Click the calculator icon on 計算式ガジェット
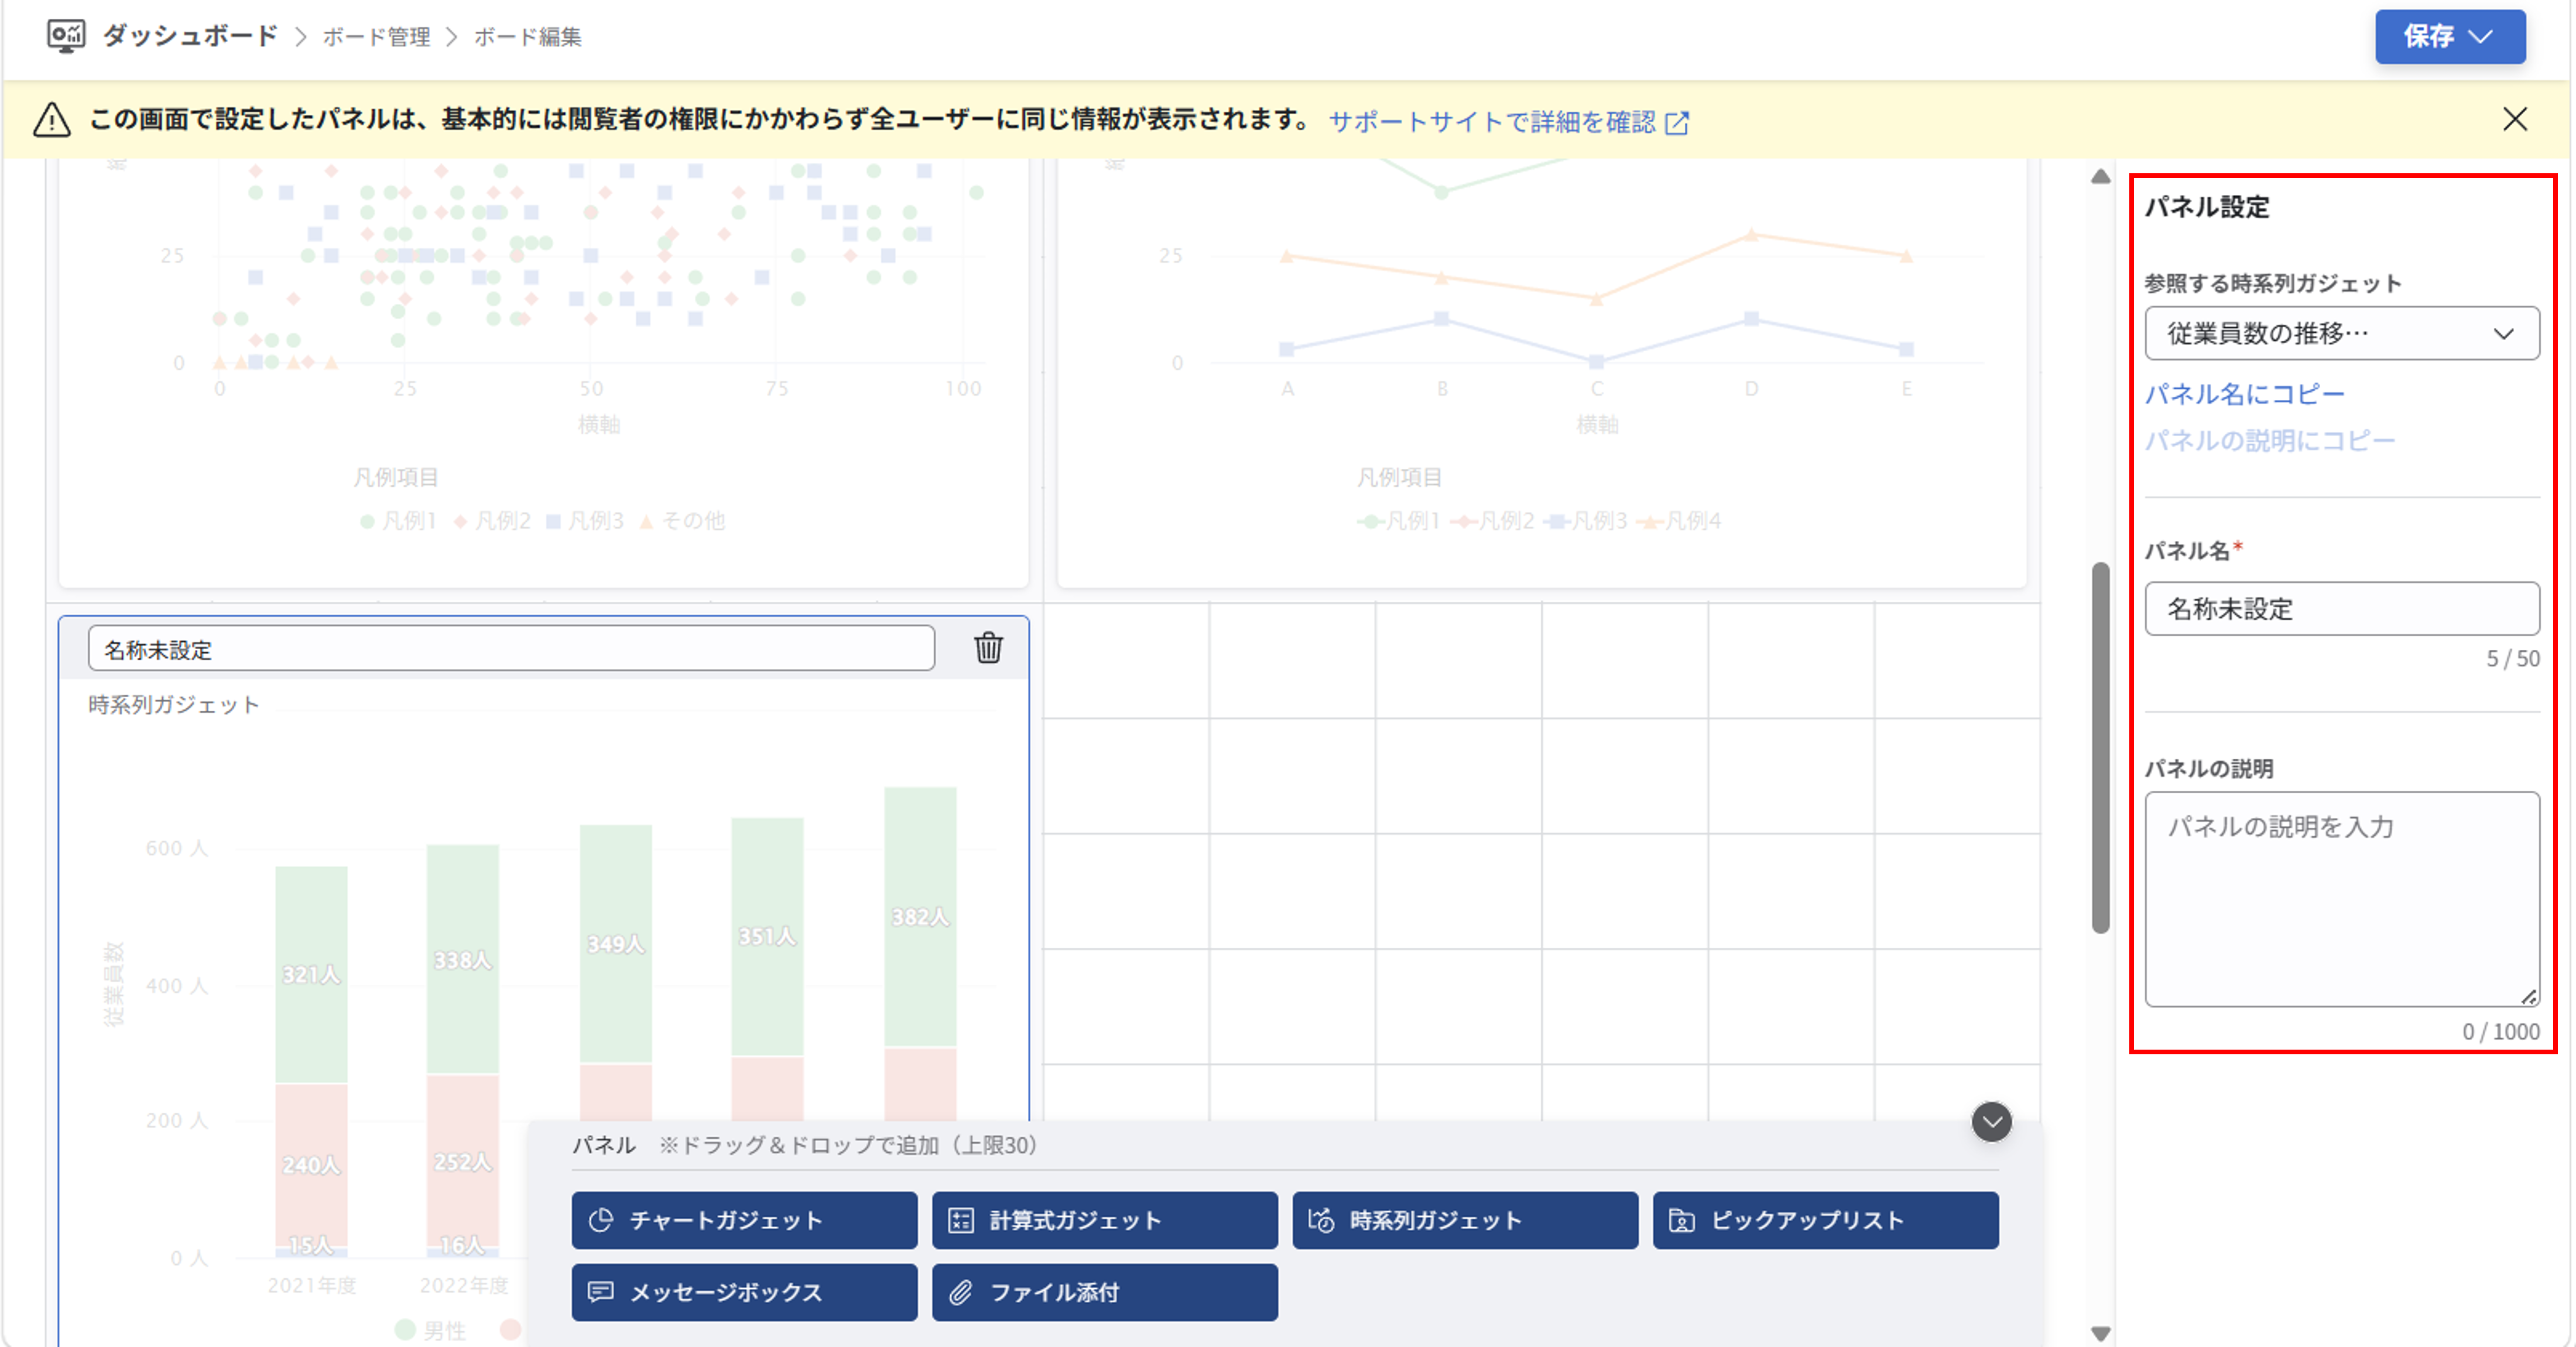 [961, 1220]
